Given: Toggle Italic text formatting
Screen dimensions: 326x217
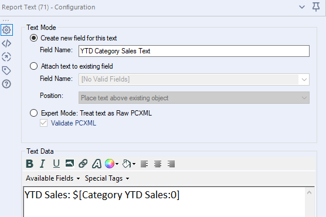Looking at the screenshot, I should tap(43, 164).
